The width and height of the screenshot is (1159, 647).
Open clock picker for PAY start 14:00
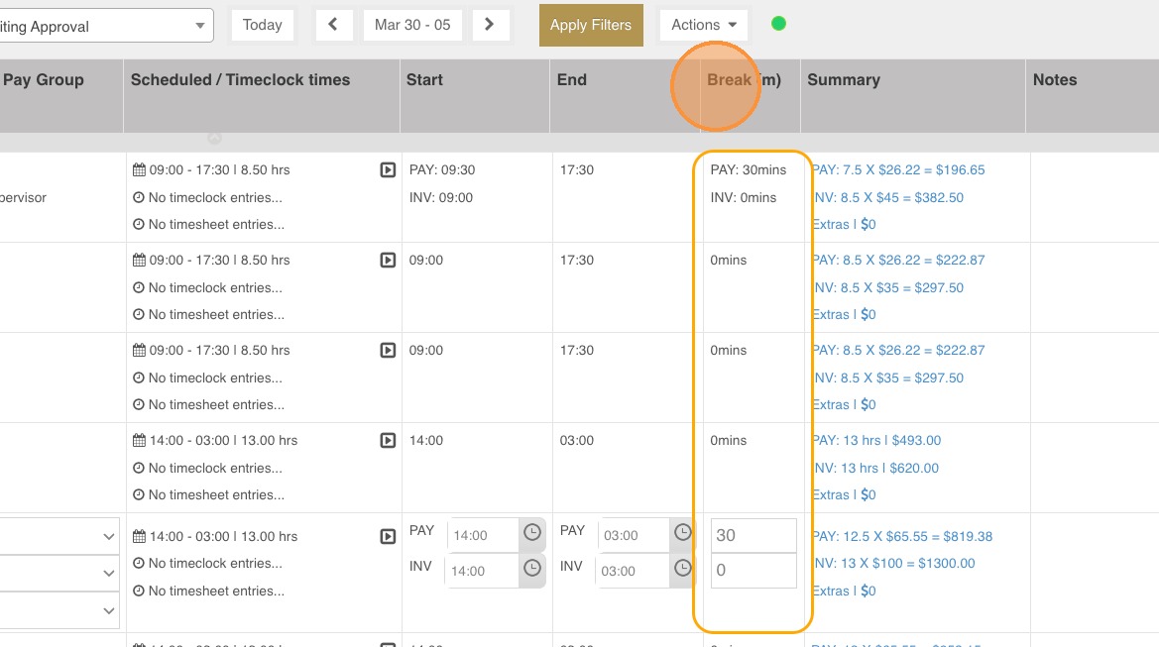click(532, 535)
